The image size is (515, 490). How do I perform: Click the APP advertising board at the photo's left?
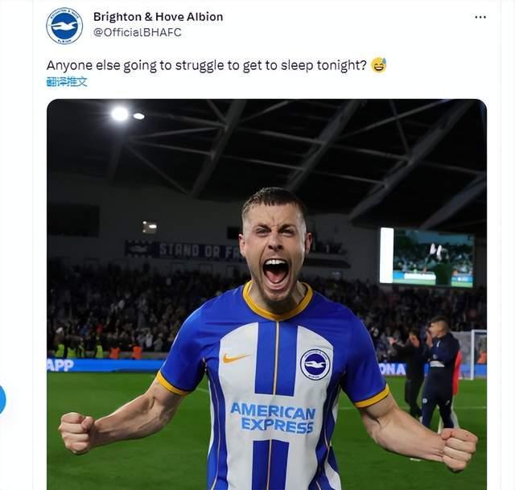pos(61,365)
